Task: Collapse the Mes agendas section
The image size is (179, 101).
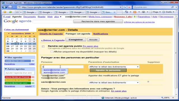Action: (6, 58)
